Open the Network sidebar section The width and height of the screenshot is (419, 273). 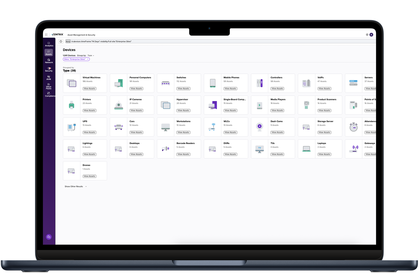(x=49, y=61)
